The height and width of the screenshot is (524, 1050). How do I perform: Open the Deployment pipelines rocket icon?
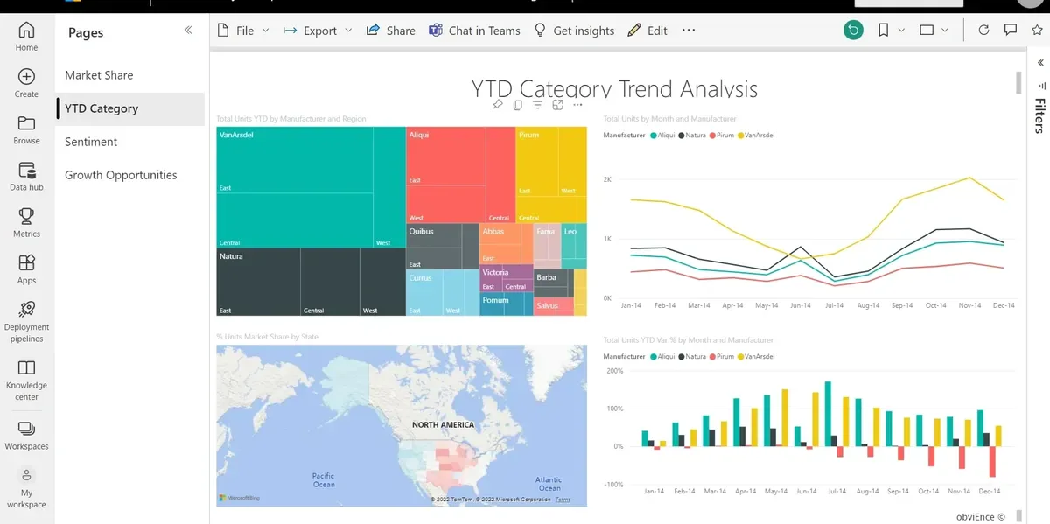(x=26, y=309)
